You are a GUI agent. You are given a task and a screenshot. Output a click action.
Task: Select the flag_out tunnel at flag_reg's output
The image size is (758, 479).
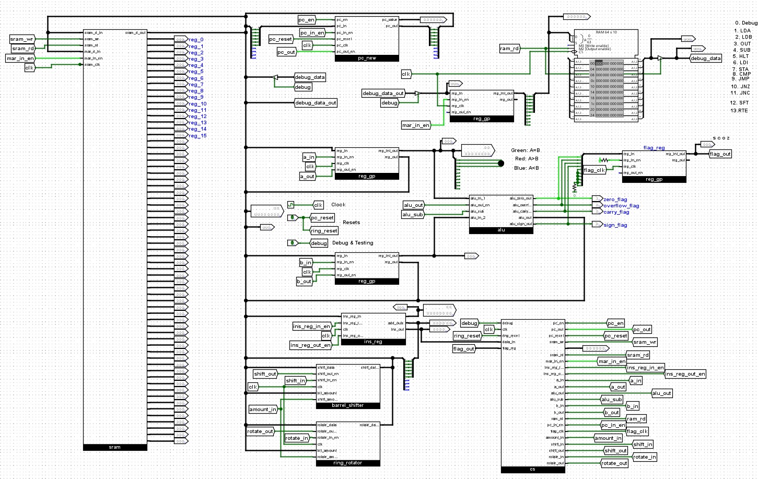click(x=720, y=154)
